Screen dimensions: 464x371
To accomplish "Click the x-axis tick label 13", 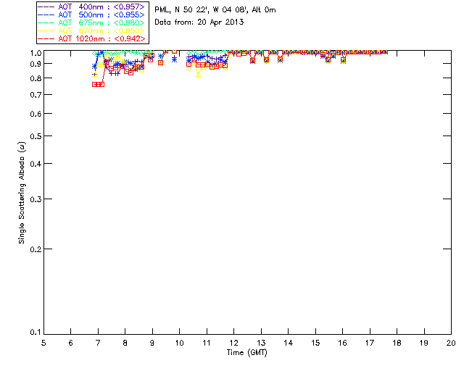I will pyautogui.click(x=261, y=343).
